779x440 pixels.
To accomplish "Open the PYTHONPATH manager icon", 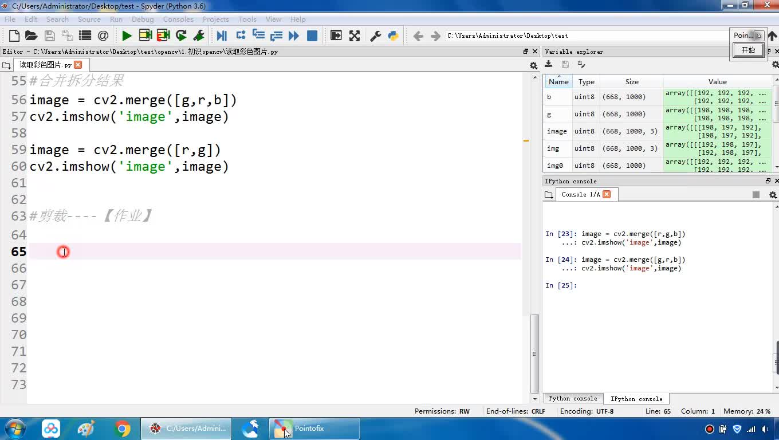I will [x=393, y=36].
